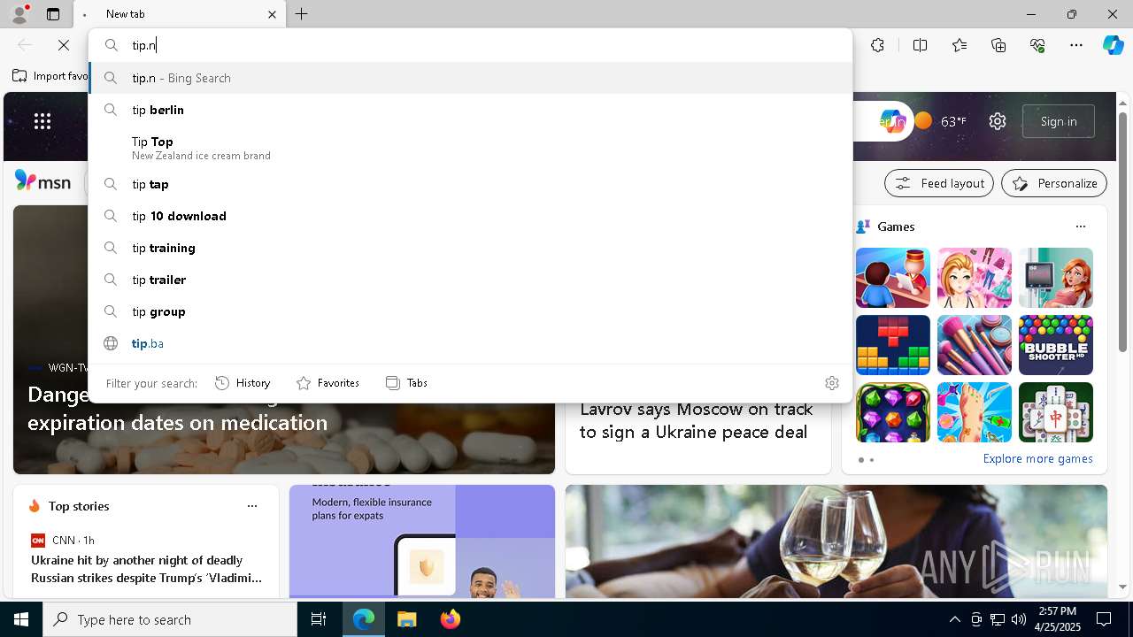1133x637 pixels.
Task: Select 'tip berlin' suggestion
Action: coord(470,110)
